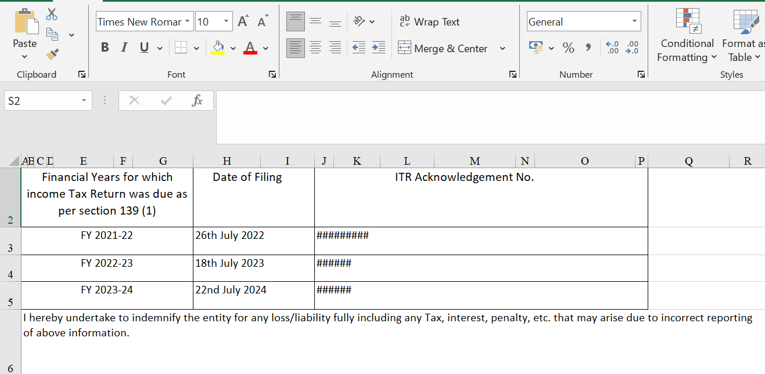Image resolution: width=765 pixels, height=374 pixels.
Task: Set Middle Align vertical alignment
Action: coord(315,22)
